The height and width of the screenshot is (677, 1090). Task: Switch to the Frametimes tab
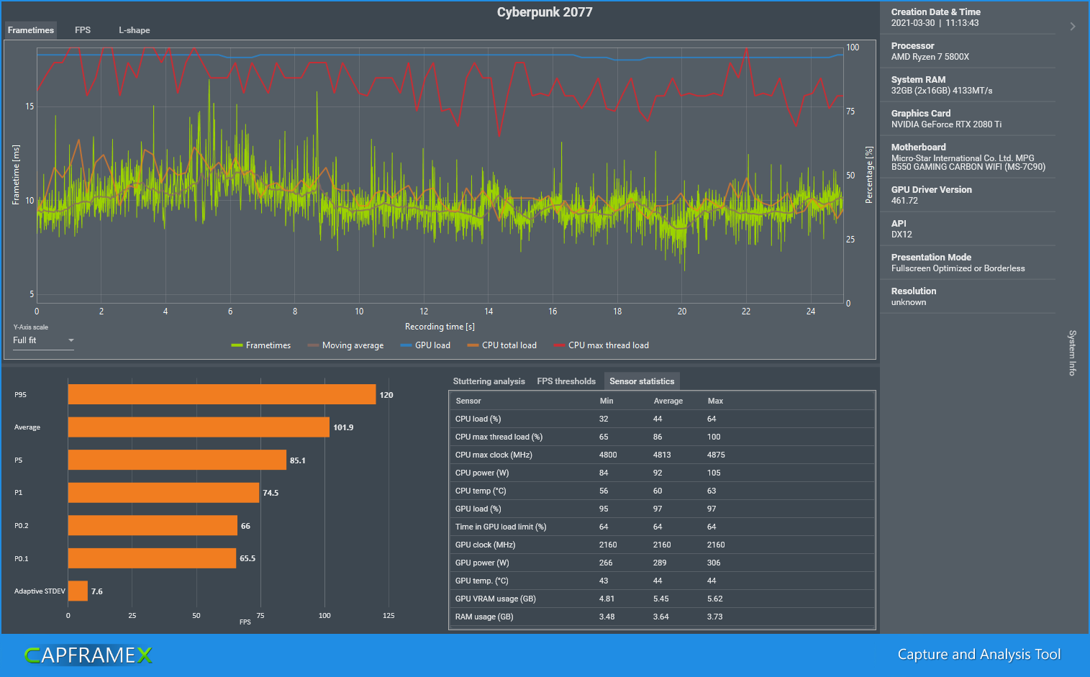pos(31,30)
